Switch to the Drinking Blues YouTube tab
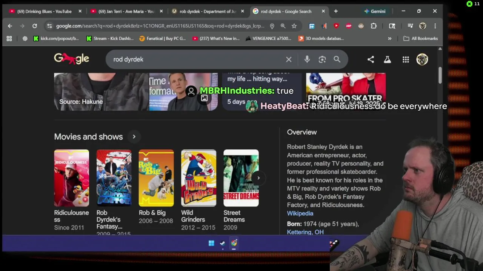This screenshot has height=271, width=483. 44,11
